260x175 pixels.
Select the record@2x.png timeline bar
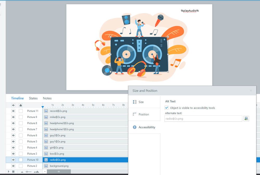tap(85, 111)
